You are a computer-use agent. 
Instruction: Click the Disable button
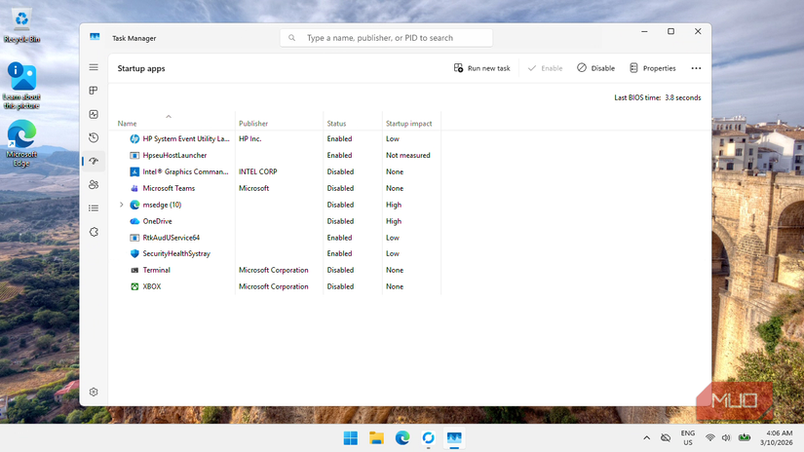tap(595, 68)
